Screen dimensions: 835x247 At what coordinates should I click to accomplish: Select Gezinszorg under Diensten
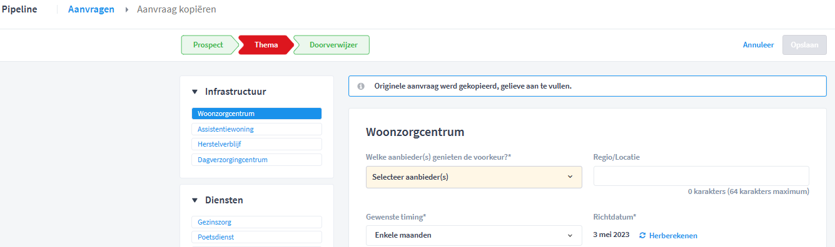(256, 222)
